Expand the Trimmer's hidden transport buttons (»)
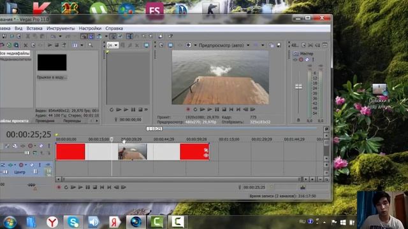 [x=146, y=110]
